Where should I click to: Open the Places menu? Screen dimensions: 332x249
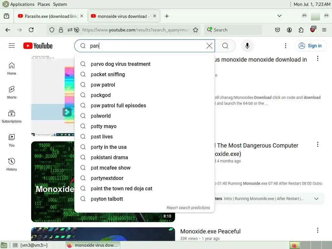pyautogui.click(x=44, y=4)
